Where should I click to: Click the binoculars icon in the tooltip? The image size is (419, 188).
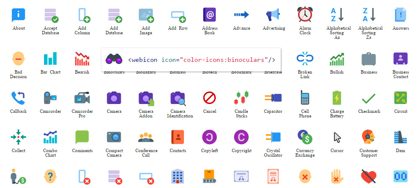click(x=114, y=58)
